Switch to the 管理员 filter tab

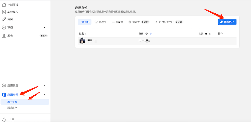(100, 22)
